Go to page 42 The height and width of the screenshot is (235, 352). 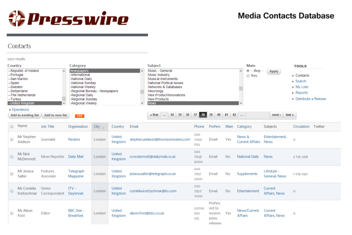[234, 115]
